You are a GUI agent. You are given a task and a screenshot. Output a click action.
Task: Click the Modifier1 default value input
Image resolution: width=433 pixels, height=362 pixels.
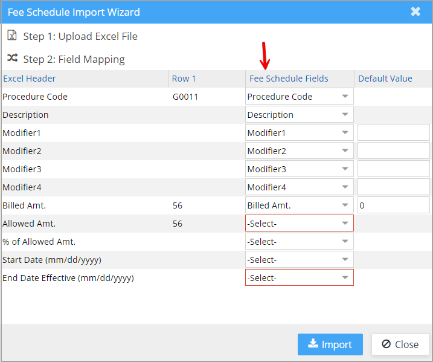[394, 132]
